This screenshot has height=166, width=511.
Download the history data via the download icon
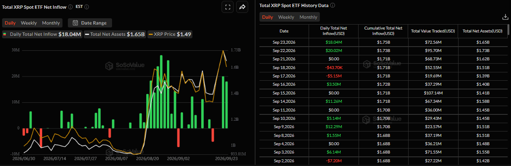click(505, 17)
